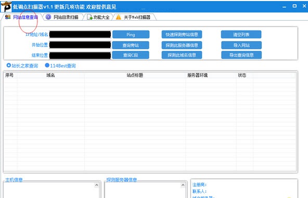Maximize the scanner window

pos(294,6)
